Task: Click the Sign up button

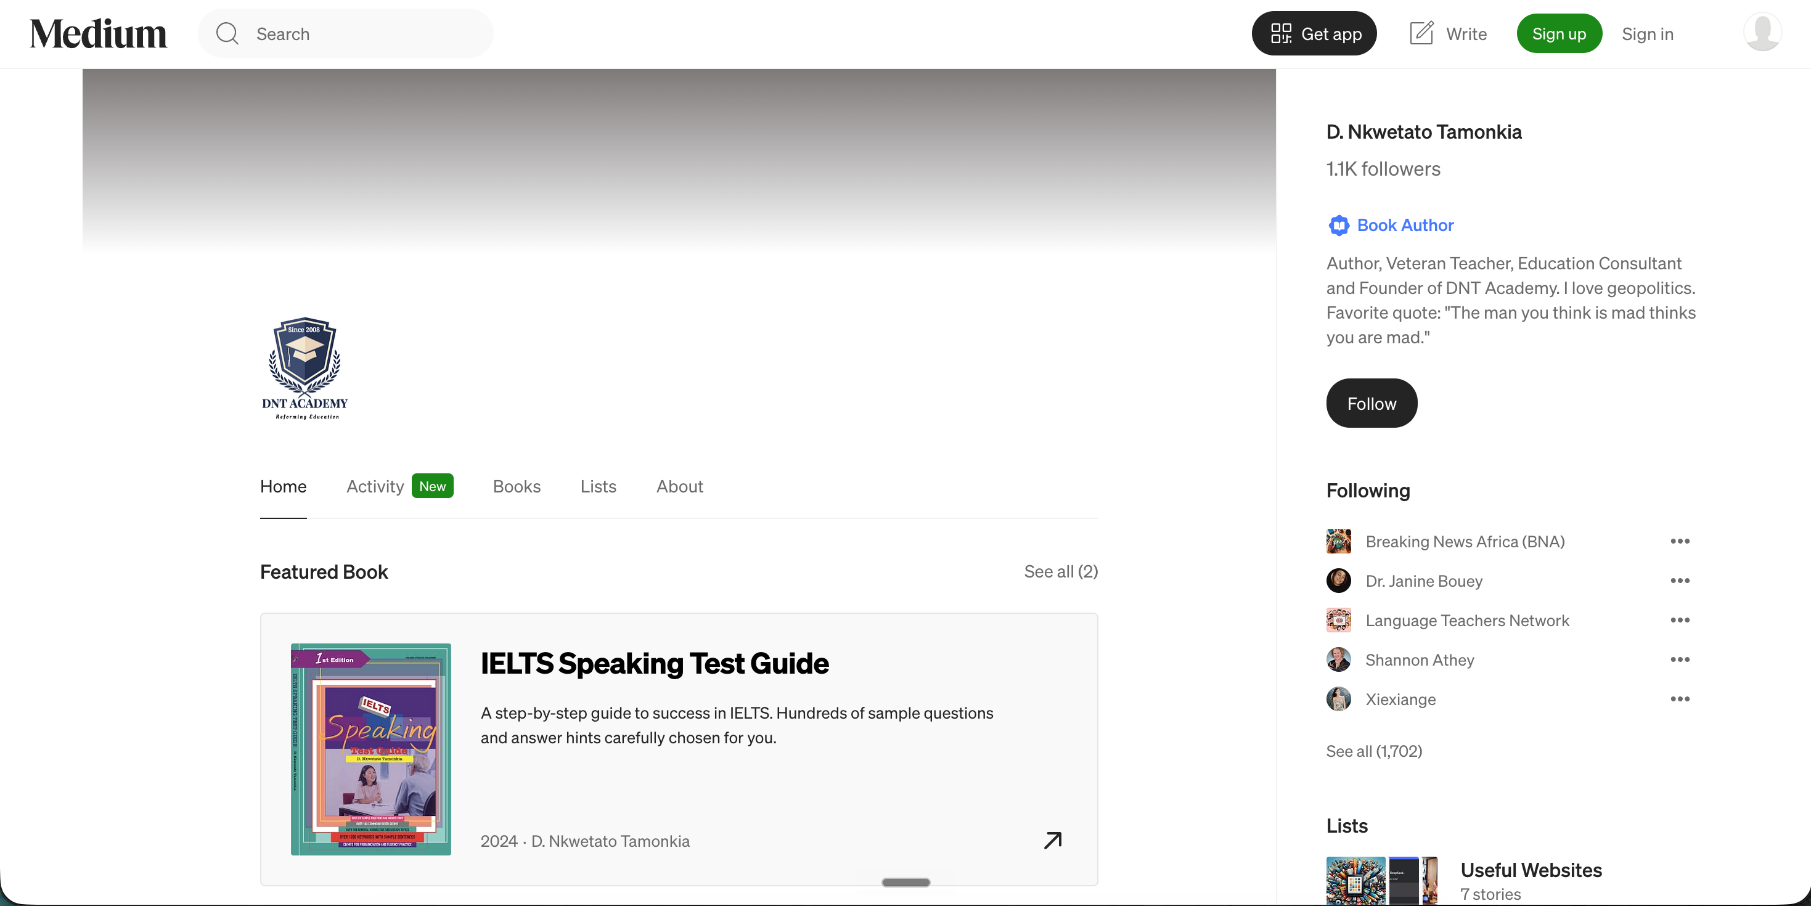Action: pyautogui.click(x=1559, y=33)
